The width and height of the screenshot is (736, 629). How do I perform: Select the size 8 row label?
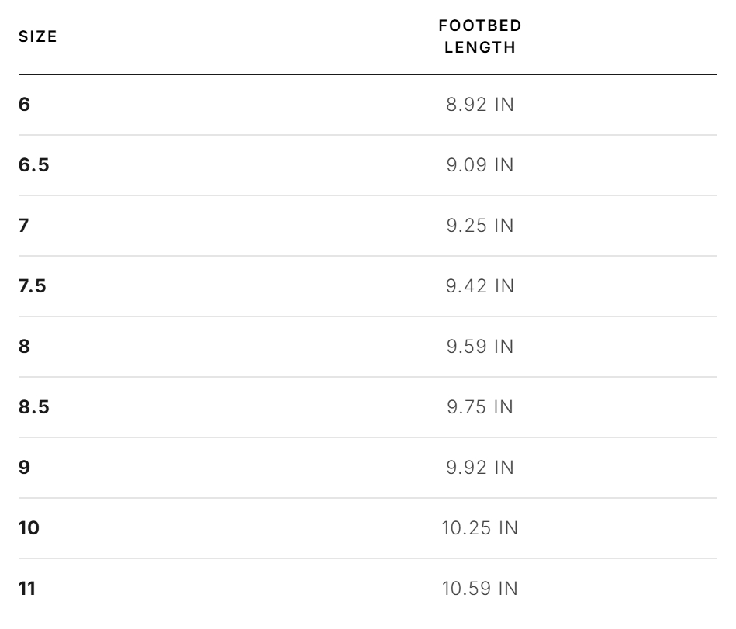coord(24,347)
